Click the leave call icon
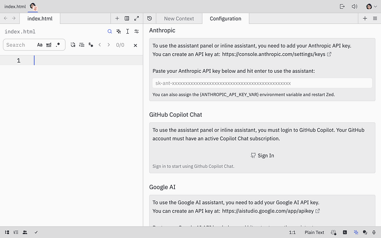 click(342, 7)
